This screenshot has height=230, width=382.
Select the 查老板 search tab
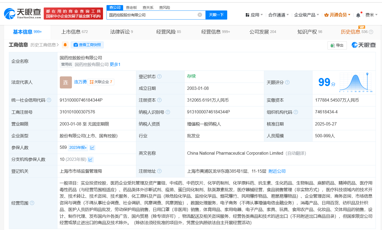pyautogui.click(x=131, y=8)
